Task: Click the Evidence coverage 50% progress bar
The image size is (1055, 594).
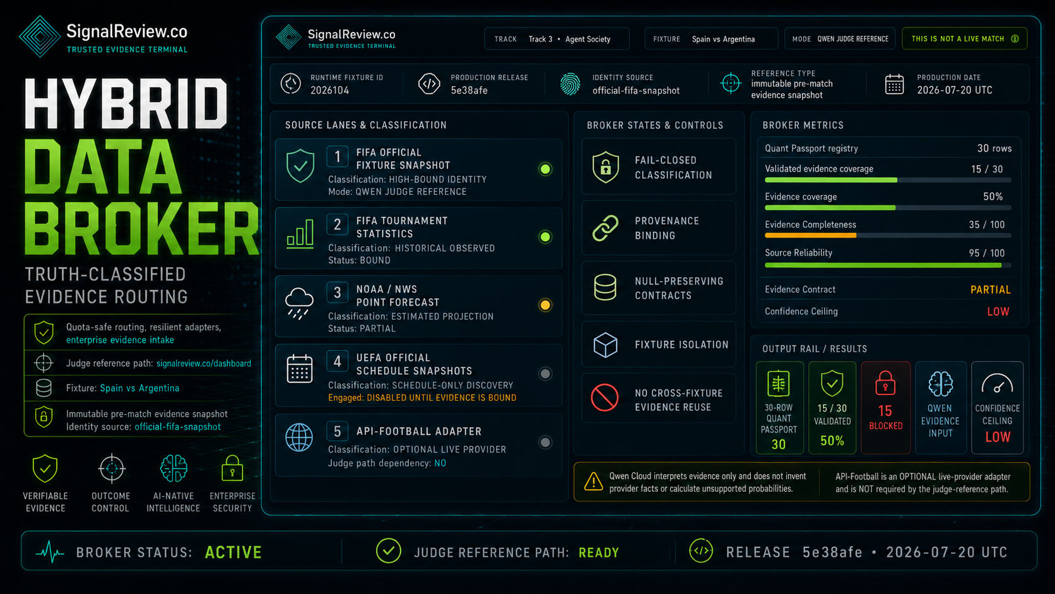Action: (x=888, y=208)
